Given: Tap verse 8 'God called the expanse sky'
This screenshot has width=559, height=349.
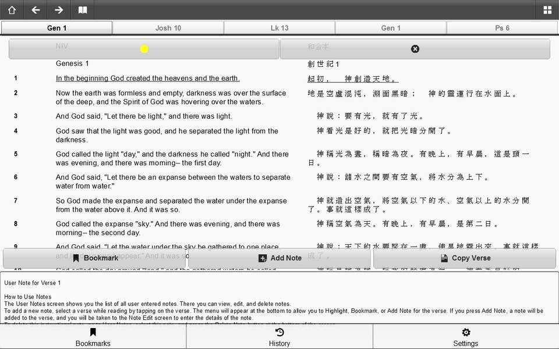Looking at the screenshot, I should coord(168,228).
